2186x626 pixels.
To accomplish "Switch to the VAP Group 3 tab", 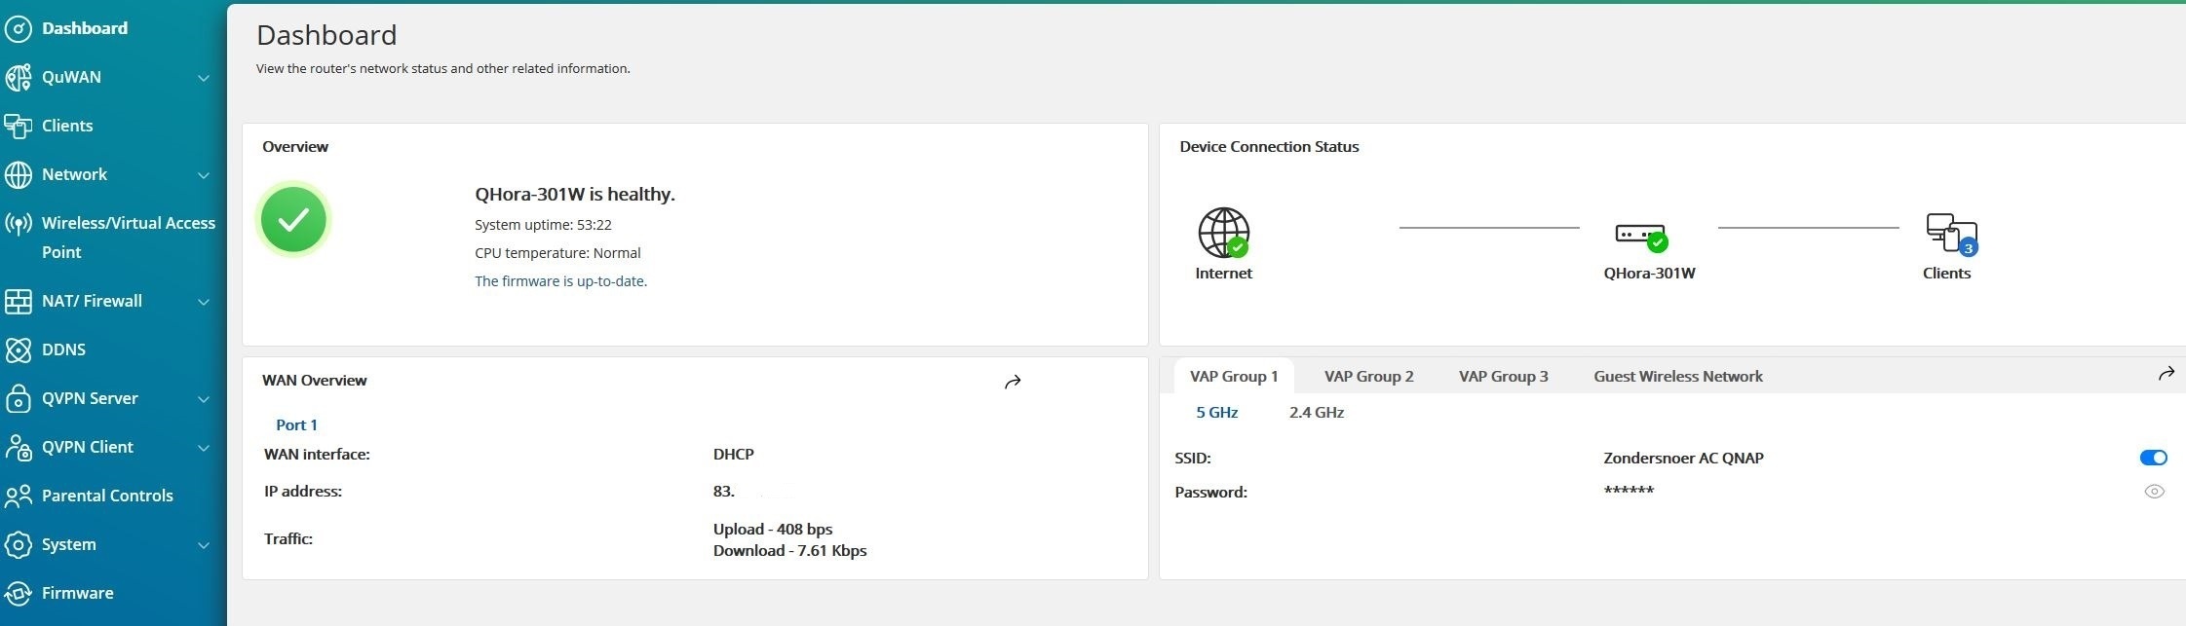I will (1503, 376).
